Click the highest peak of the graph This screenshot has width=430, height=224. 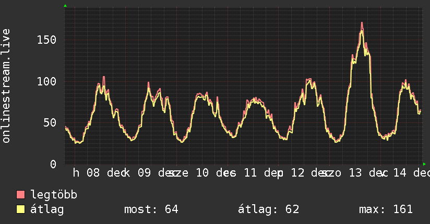click(x=362, y=23)
